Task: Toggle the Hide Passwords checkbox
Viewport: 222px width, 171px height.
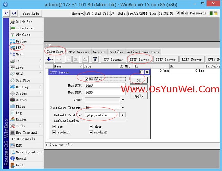Action: (x=178, y=13)
